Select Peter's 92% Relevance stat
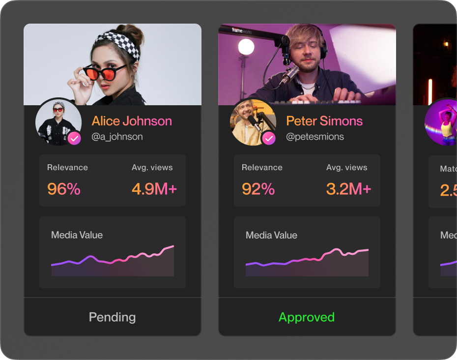Viewport: 457px width, 360px height. tap(258, 189)
